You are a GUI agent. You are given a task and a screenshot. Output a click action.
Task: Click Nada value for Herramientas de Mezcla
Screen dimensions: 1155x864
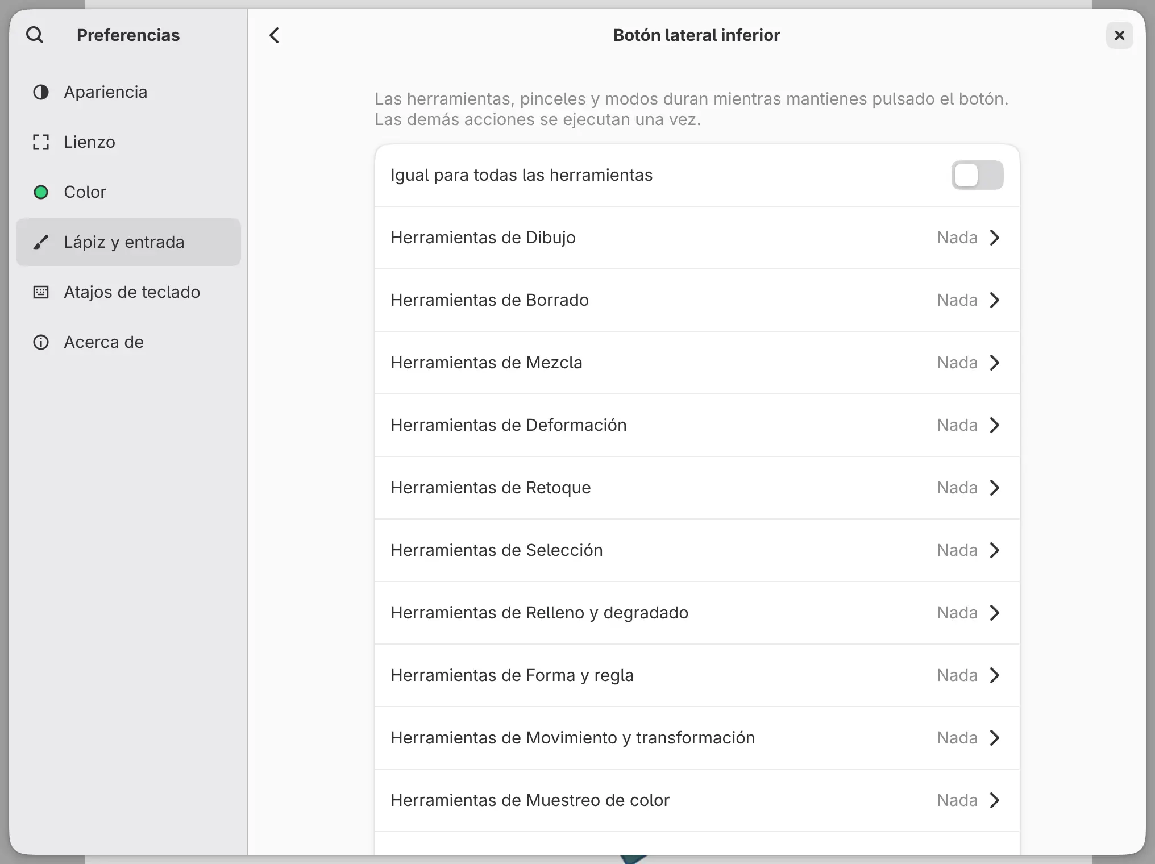point(957,363)
